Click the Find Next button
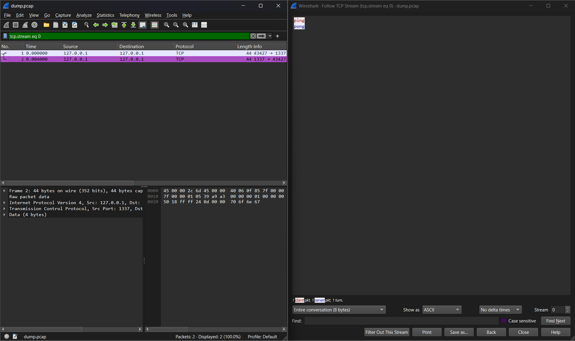This screenshot has height=341, width=575. (x=556, y=321)
